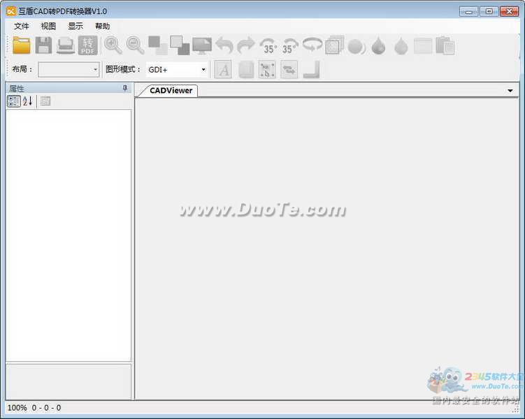Click the circular loop rotation icon
Screen dimensions: 525x419
click(x=312, y=45)
